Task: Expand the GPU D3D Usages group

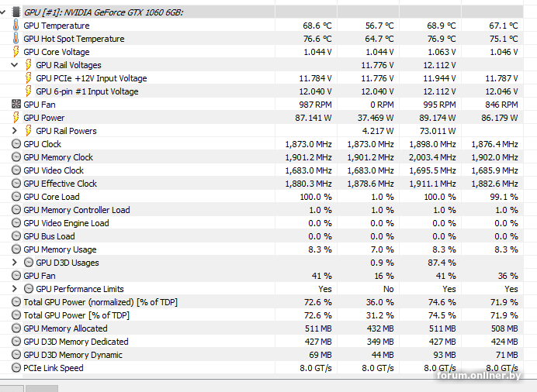Action: [x=15, y=263]
